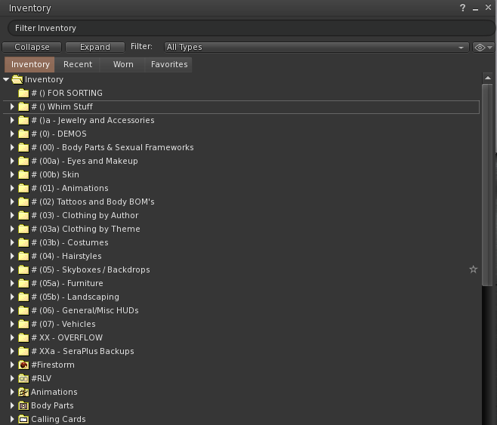The height and width of the screenshot is (425, 497).
Task: Click the Calling Cards folder icon
Action: tap(23, 419)
